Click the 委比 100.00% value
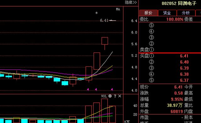 [175, 19]
